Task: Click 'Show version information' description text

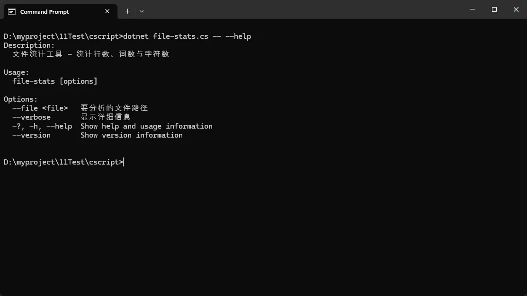Action: pos(132,135)
